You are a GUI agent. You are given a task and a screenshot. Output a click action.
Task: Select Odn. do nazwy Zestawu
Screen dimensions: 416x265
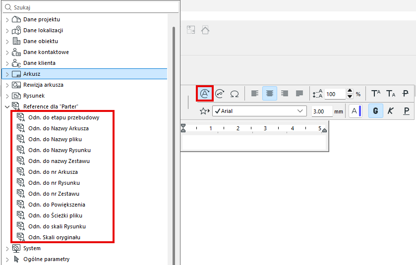59,161
